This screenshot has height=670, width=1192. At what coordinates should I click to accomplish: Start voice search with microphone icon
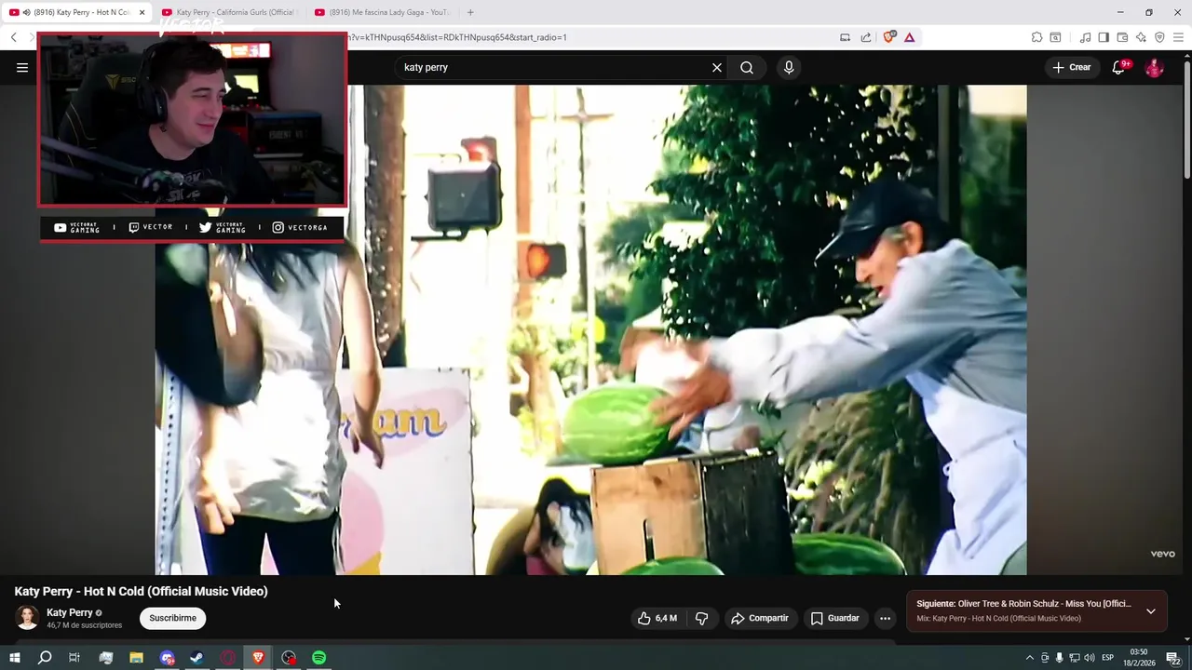pos(789,67)
